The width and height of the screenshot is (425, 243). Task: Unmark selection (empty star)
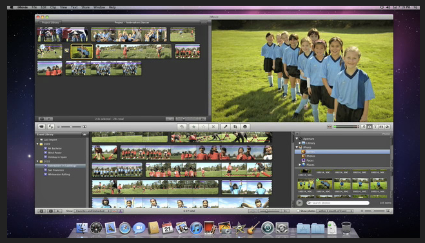pos(204,126)
